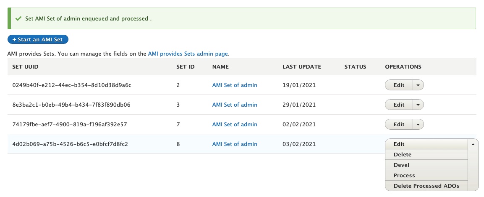
Task: Open AMI Set of admin link dated 03/02/2021
Action: (x=235, y=144)
